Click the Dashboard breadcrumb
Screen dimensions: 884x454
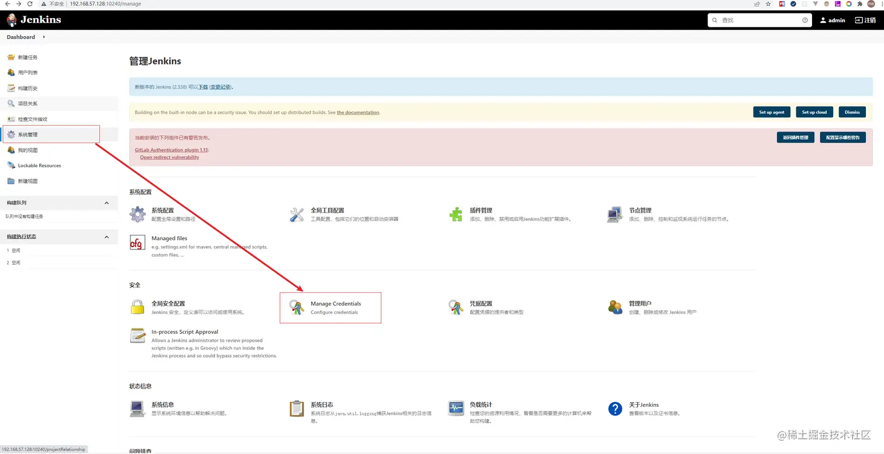(x=21, y=37)
